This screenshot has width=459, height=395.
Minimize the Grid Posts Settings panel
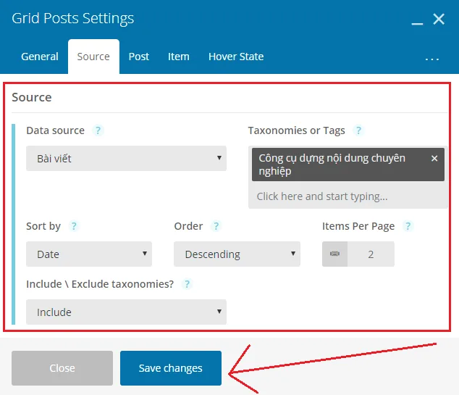(x=417, y=23)
